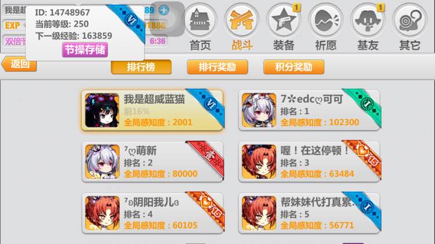Open the 祈愿 cracked egg icon
This screenshot has height=244, width=435.
(x=325, y=20)
